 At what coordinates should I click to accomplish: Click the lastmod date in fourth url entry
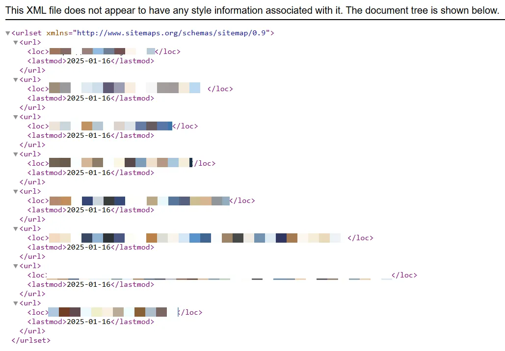tap(88, 173)
